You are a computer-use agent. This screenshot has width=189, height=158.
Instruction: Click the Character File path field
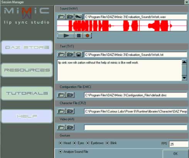pyautogui.click(x=136, y=111)
